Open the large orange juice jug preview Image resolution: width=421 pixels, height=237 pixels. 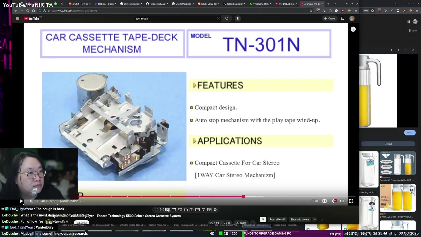378,91
